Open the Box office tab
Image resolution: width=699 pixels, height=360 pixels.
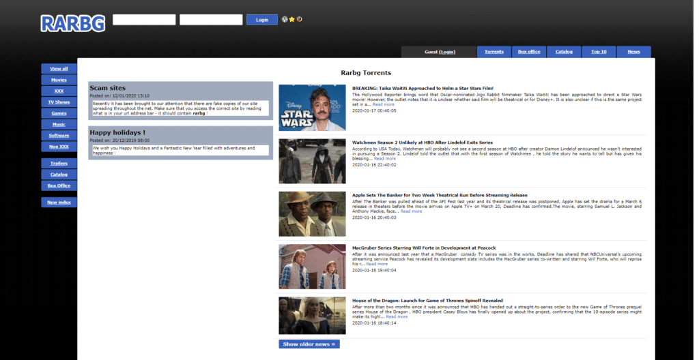[x=529, y=52]
